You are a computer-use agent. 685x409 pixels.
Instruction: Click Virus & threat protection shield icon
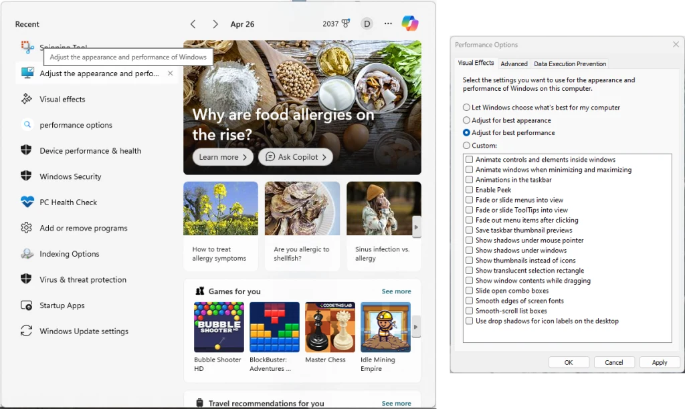click(26, 279)
